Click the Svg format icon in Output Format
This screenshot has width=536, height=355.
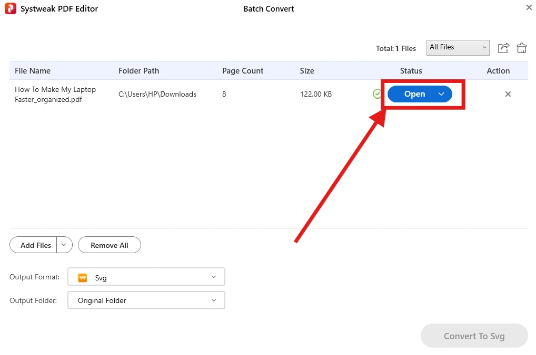click(x=82, y=277)
